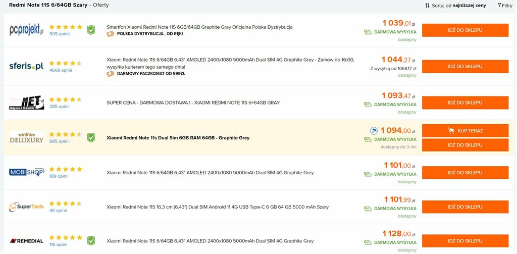Click the free delivery truck icon for 1 101,00 zł
Image resolution: width=517 pixels, height=254 pixels.
pos(368,174)
